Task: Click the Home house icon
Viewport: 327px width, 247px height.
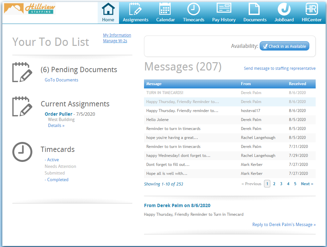Action: coord(108,9)
